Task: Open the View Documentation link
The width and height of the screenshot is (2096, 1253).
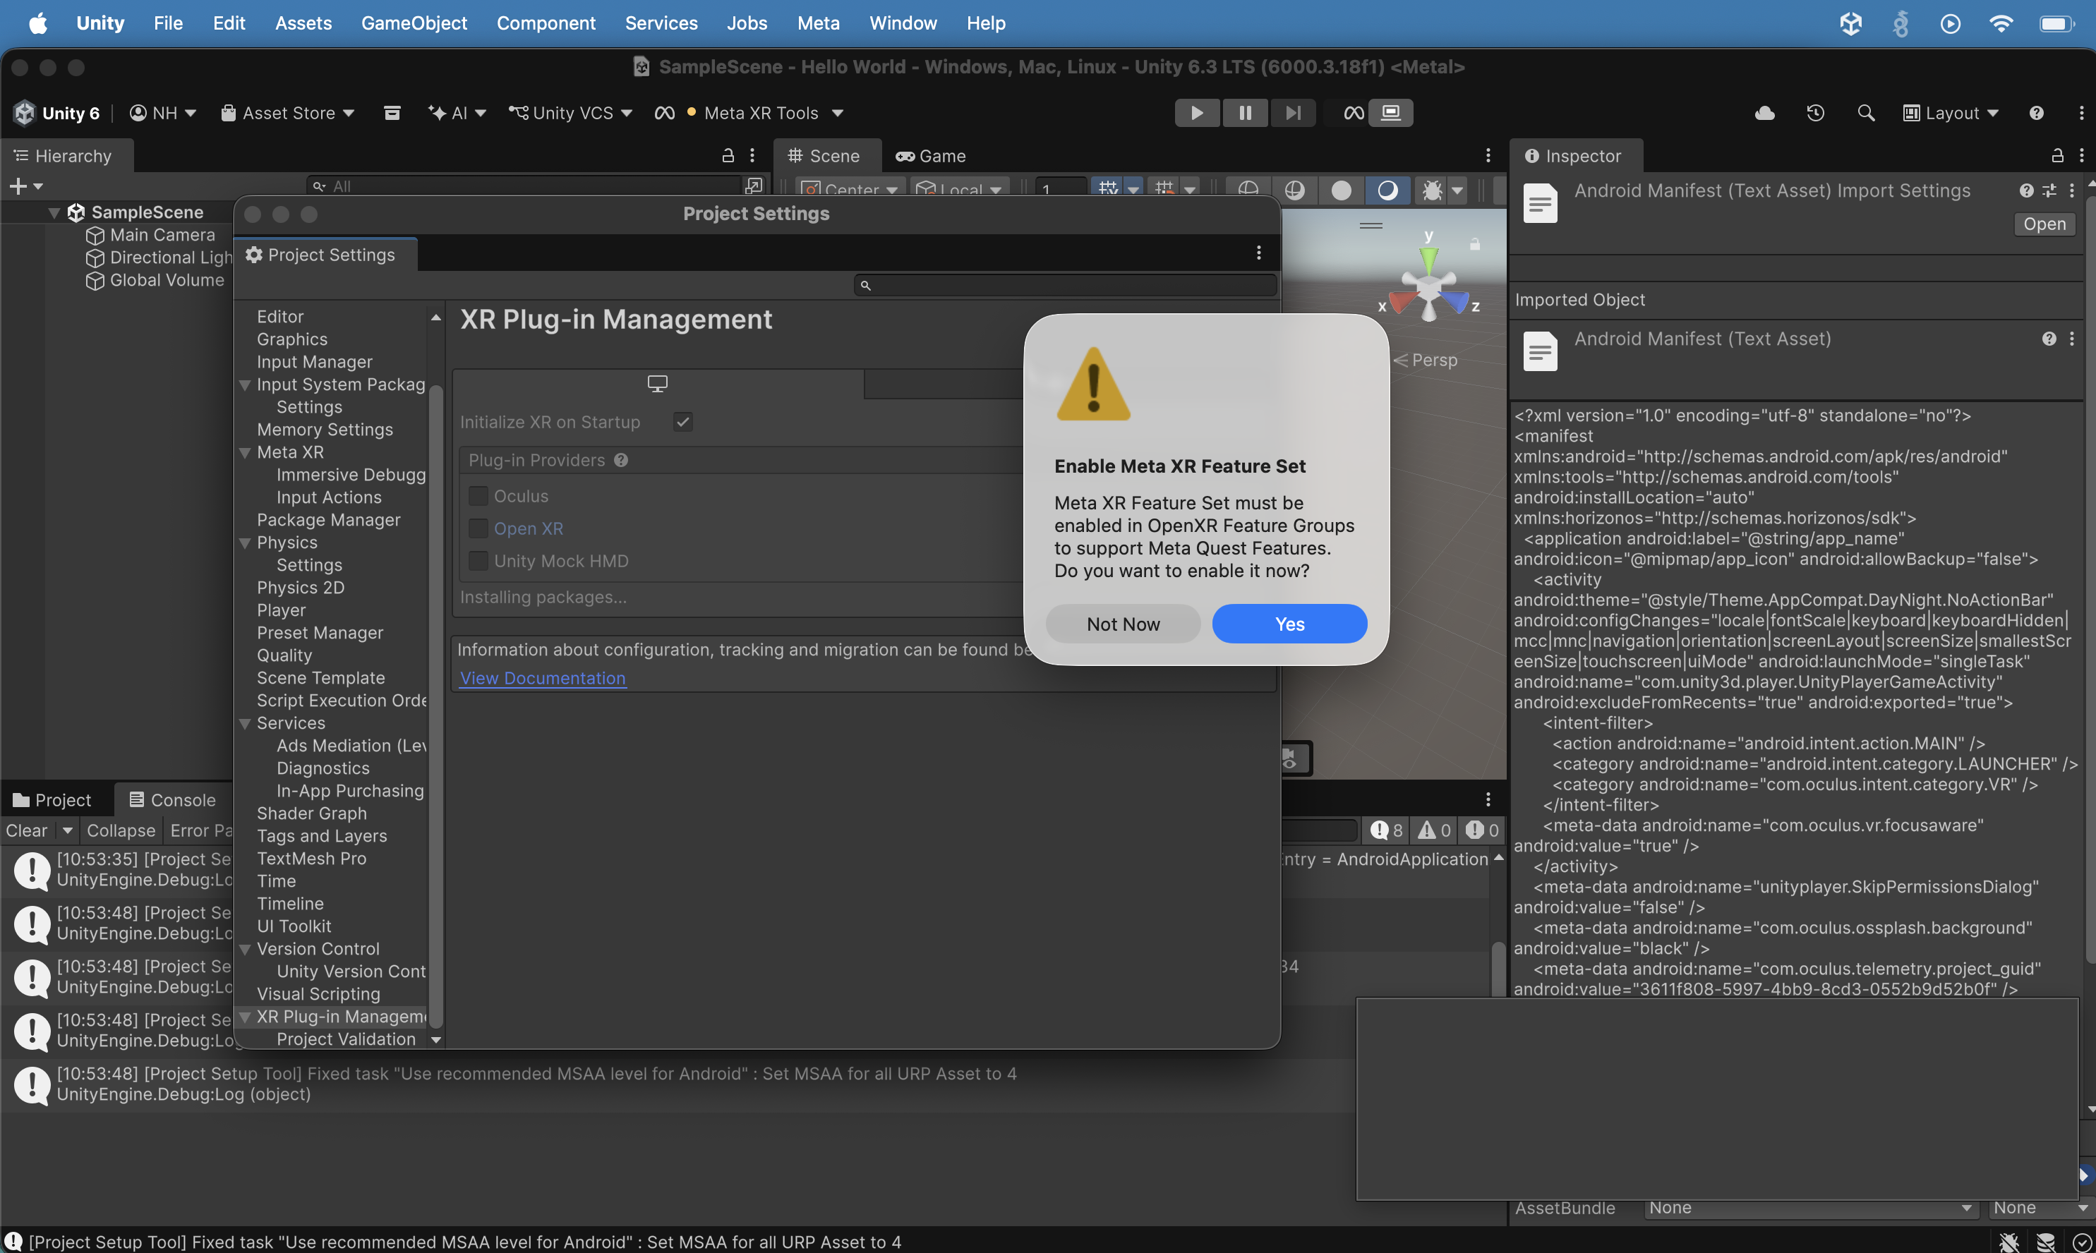Action: 543,678
